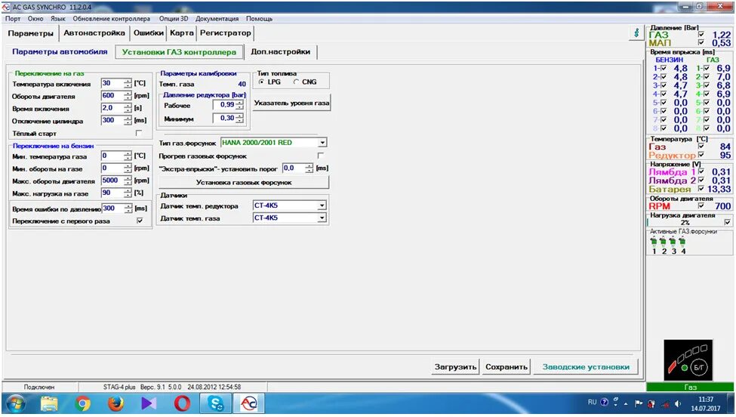
Task: Open the Тип газ.форсунок dropdown
Action: pos(322,143)
